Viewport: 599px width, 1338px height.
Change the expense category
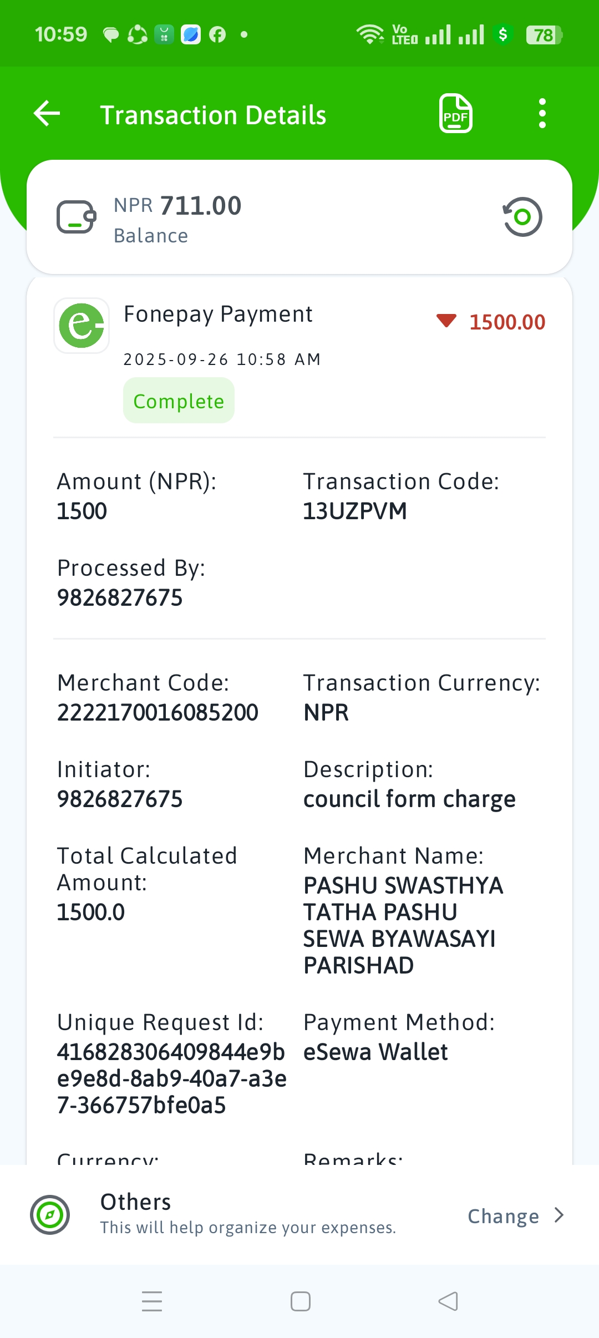[504, 1216]
